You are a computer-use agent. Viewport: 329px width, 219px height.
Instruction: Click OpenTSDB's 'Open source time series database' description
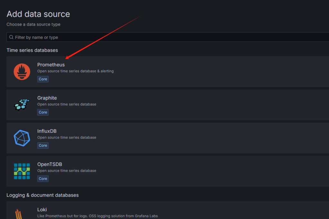(67, 171)
